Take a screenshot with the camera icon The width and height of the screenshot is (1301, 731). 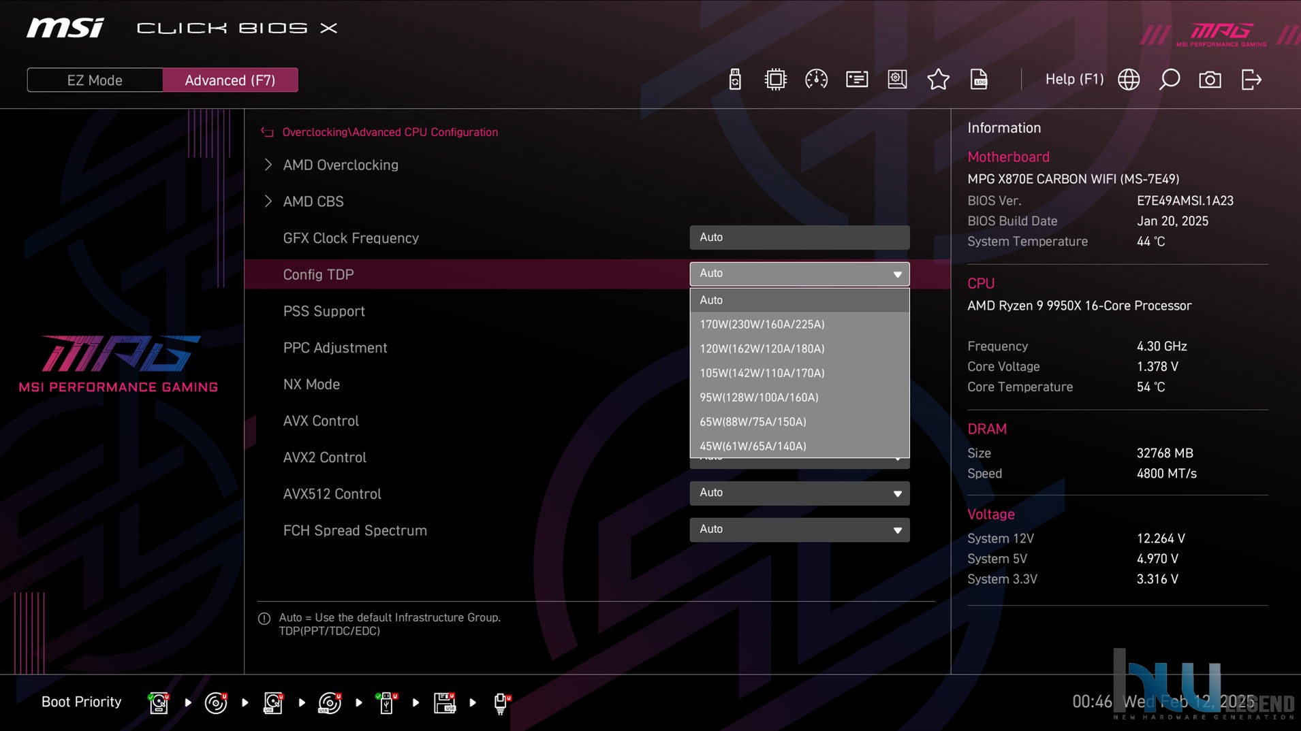pos(1210,80)
